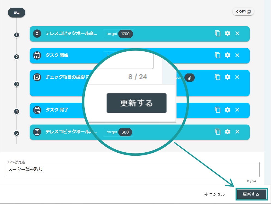Open settings gear on タスク開始 step
The image size is (271, 204).
pyautogui.click(x=227, y=55)
